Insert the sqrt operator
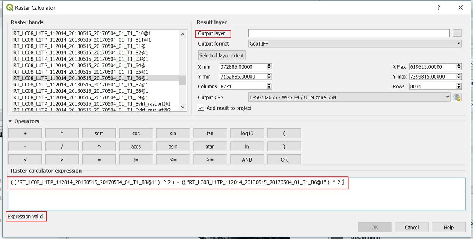Viewport: 473px width, 239px height. coord(99,133)
